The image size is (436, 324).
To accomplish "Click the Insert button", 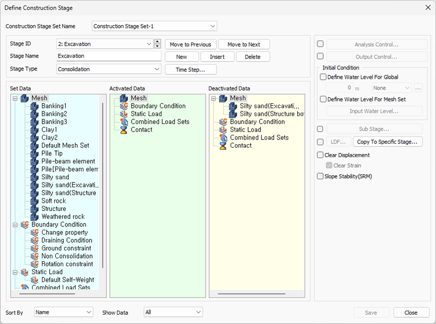I will (217, 57).
